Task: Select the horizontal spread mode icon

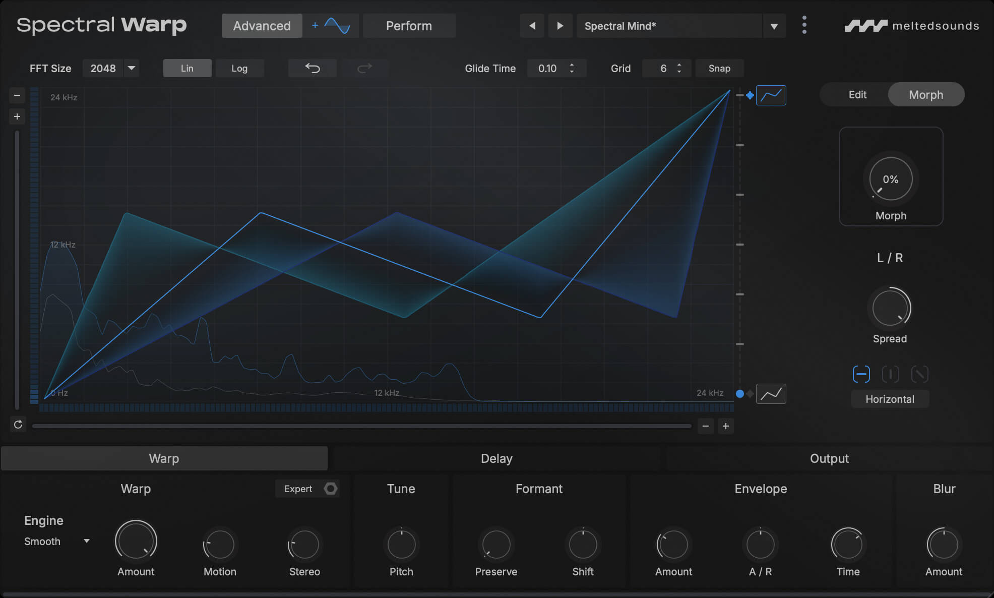Action: click(x=861, y=374)
